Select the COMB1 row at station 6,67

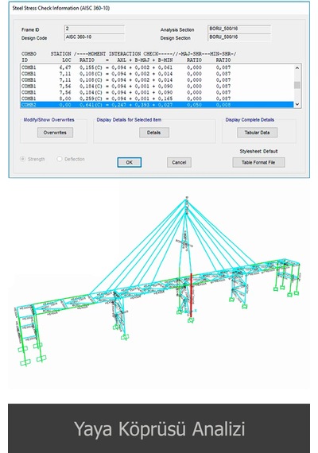coord(157,68)
